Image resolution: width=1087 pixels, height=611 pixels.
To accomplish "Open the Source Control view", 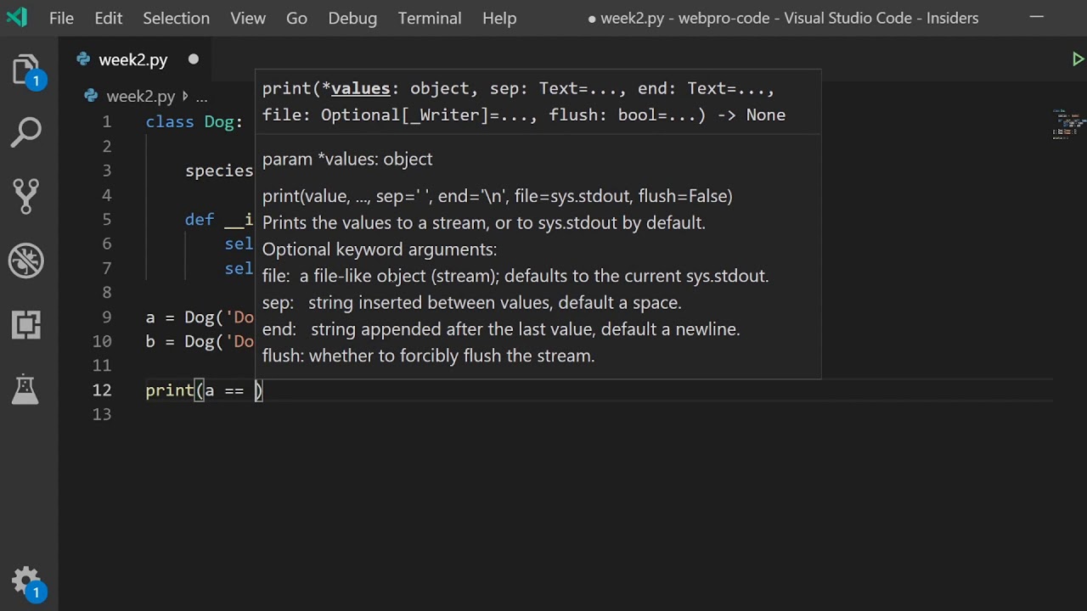I will tap(26, 196).
